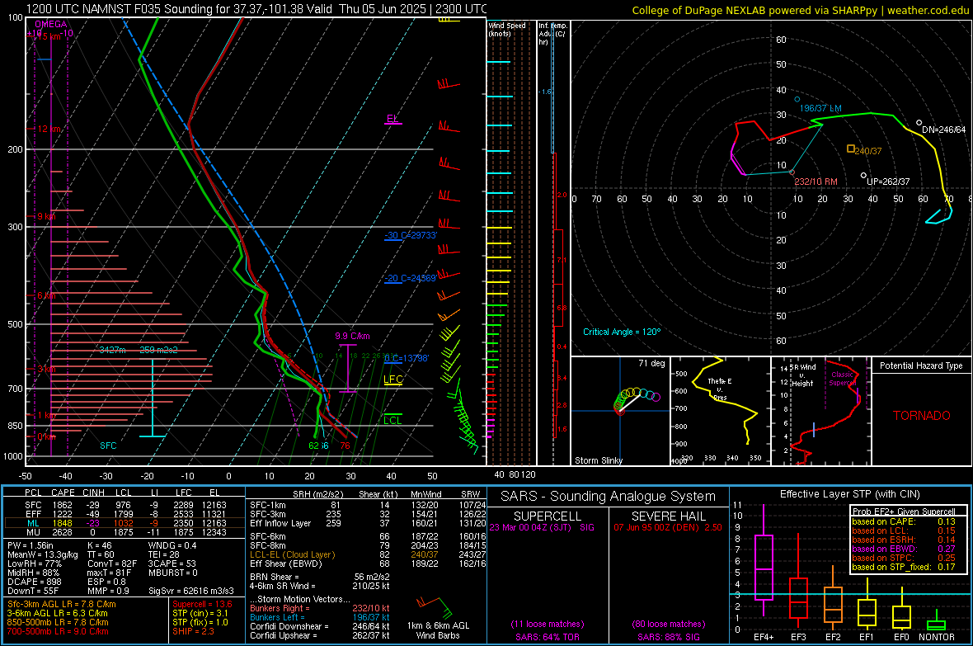Viewport: 973px width, 646px height.
Task: Click the Theta-E v. Pres profile plot
Action: click(721, 410)
